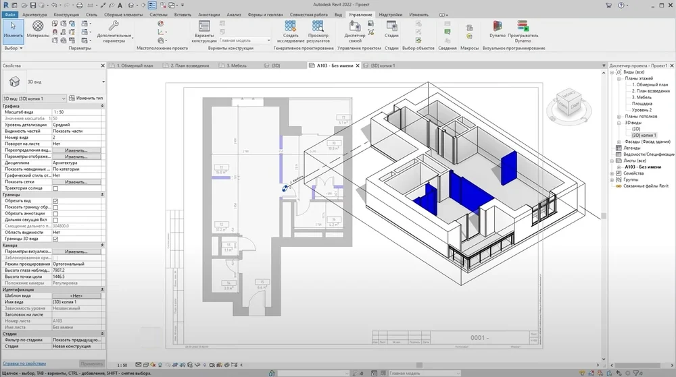Open the Help question mark icon

coord(621,5)
